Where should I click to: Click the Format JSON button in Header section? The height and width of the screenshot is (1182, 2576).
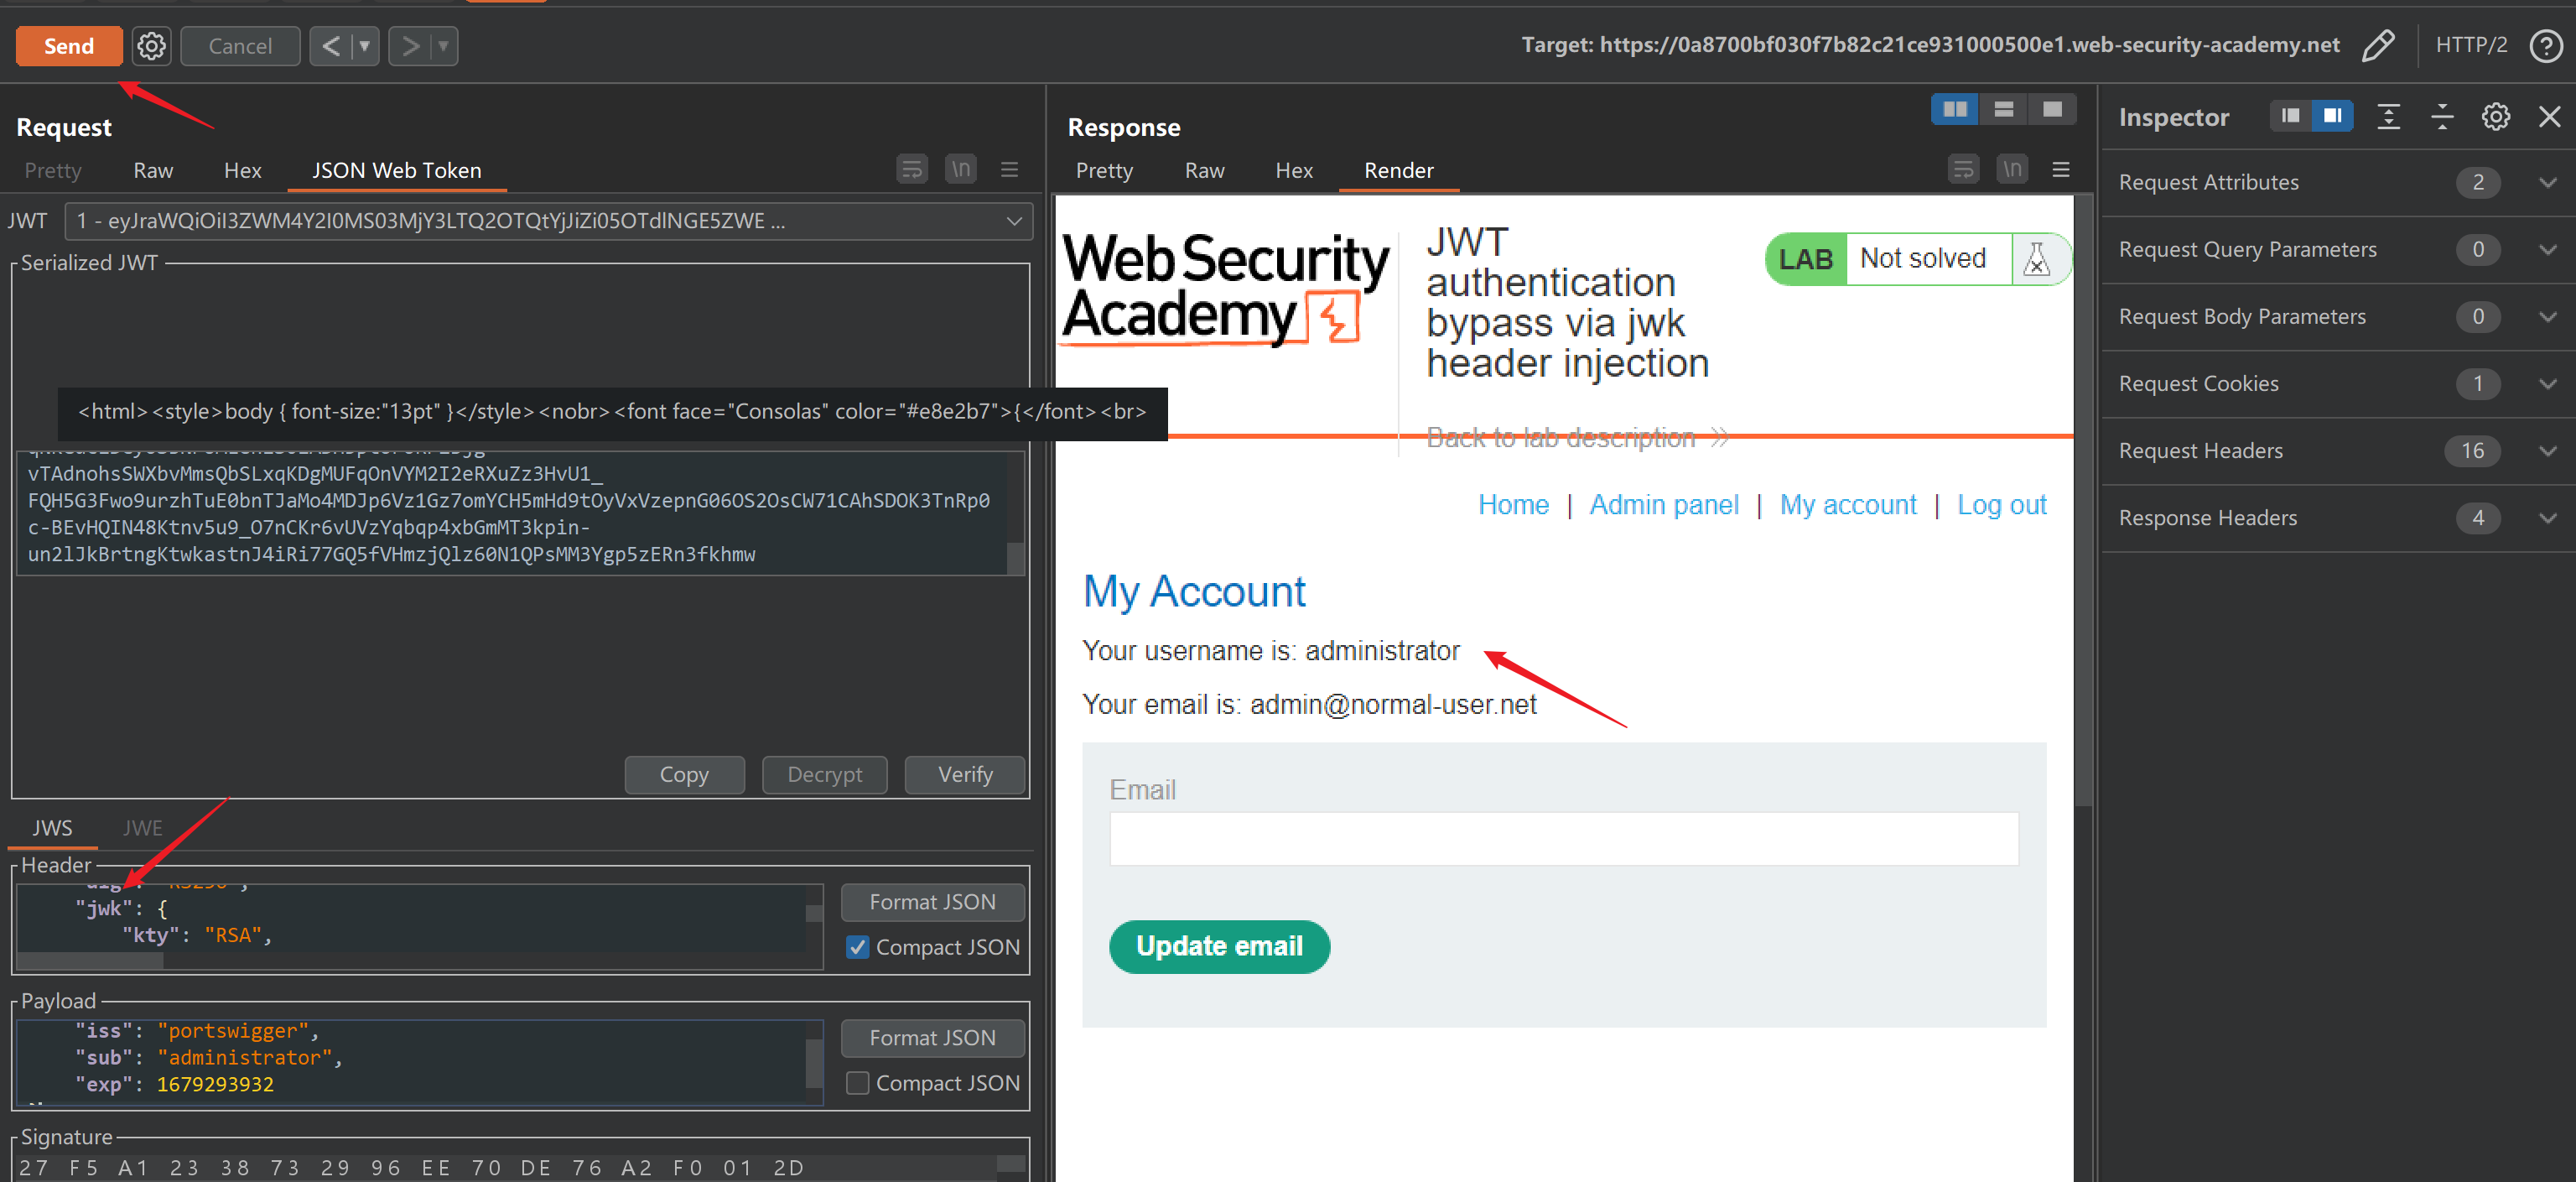(x=932, y=899)
